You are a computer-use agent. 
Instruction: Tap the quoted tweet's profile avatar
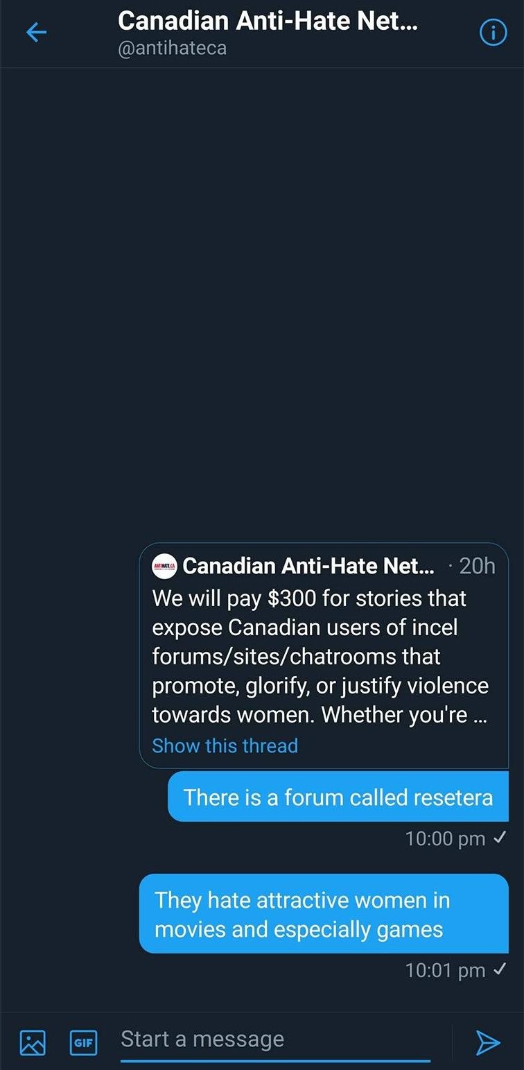click(x=165, y=566)
